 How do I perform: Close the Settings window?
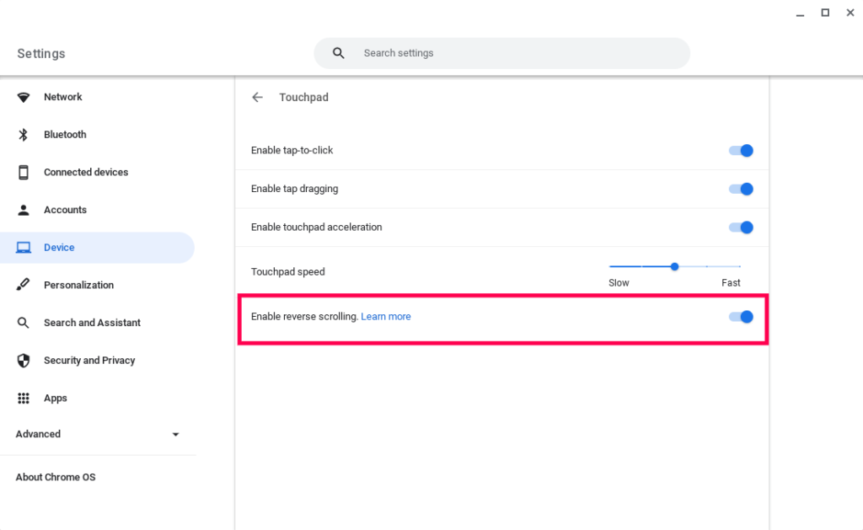850,13
